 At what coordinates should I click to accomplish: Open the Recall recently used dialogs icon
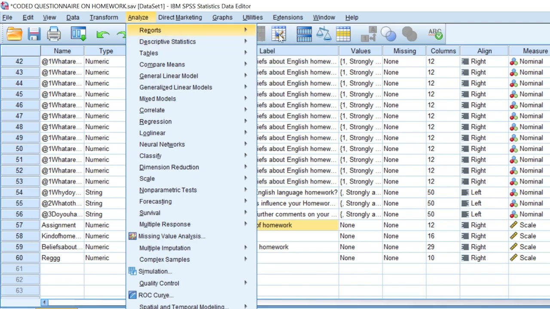(x=79, y=34)
